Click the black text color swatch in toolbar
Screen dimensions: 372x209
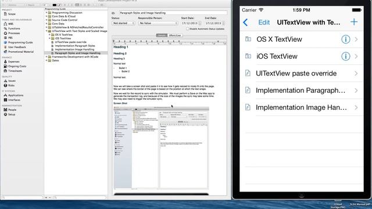tap(54, 5)
